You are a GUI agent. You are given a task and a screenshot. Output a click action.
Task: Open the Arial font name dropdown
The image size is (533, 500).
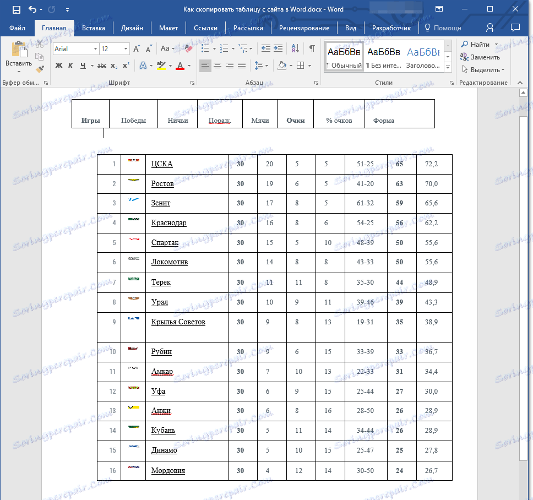(95, 49)
